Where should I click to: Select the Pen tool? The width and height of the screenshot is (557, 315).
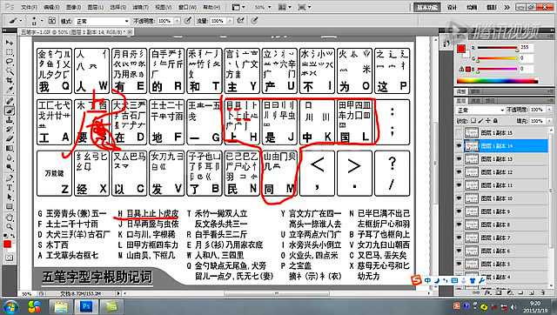[x=10, y=178]
